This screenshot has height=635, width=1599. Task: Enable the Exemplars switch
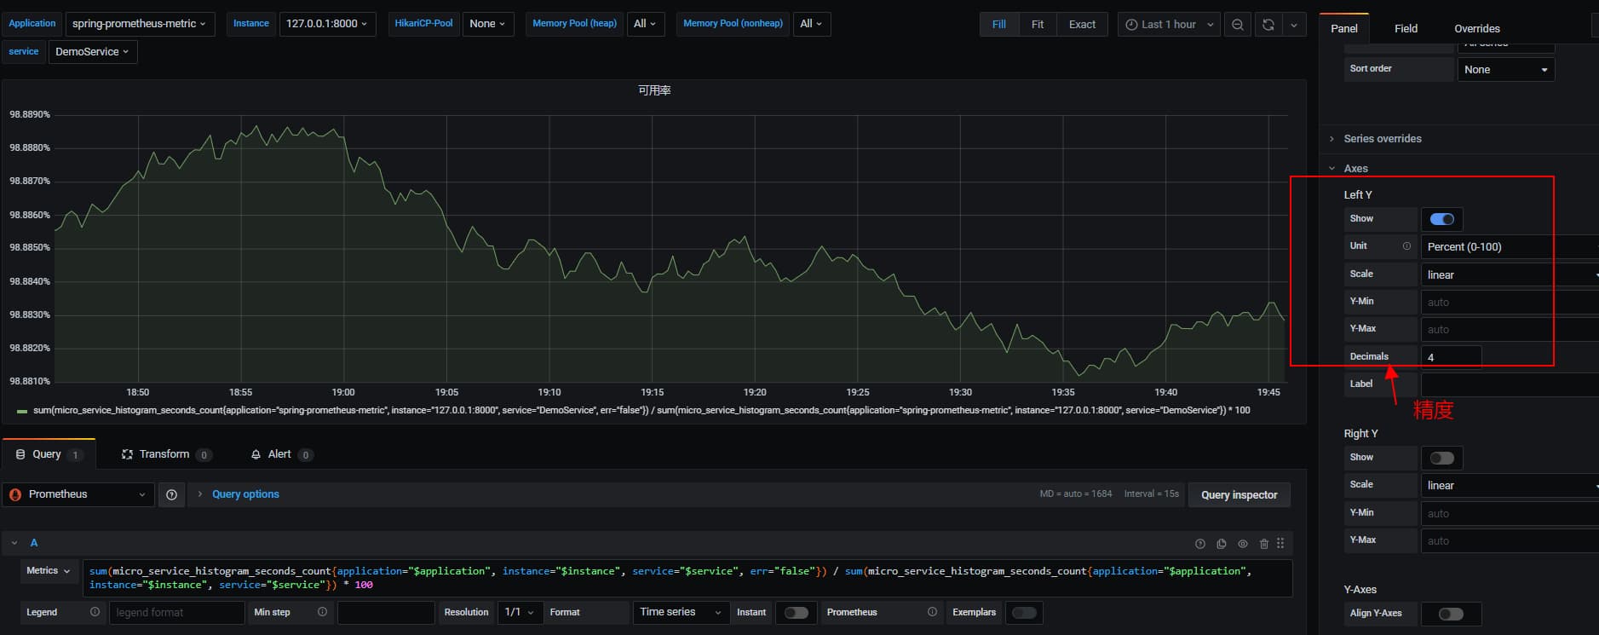[x=1024, y=613]
